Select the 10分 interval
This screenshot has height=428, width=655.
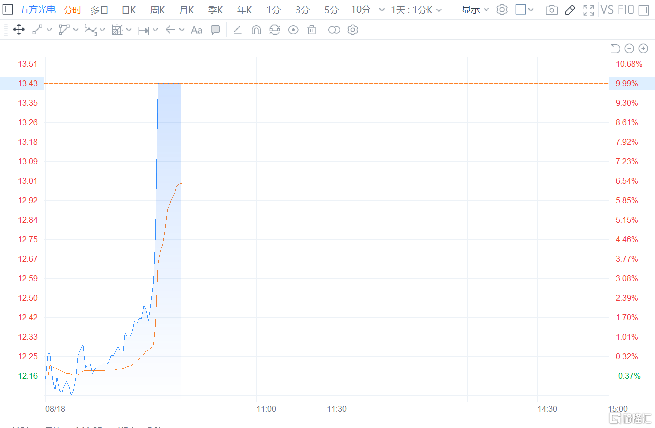[361, 10]
